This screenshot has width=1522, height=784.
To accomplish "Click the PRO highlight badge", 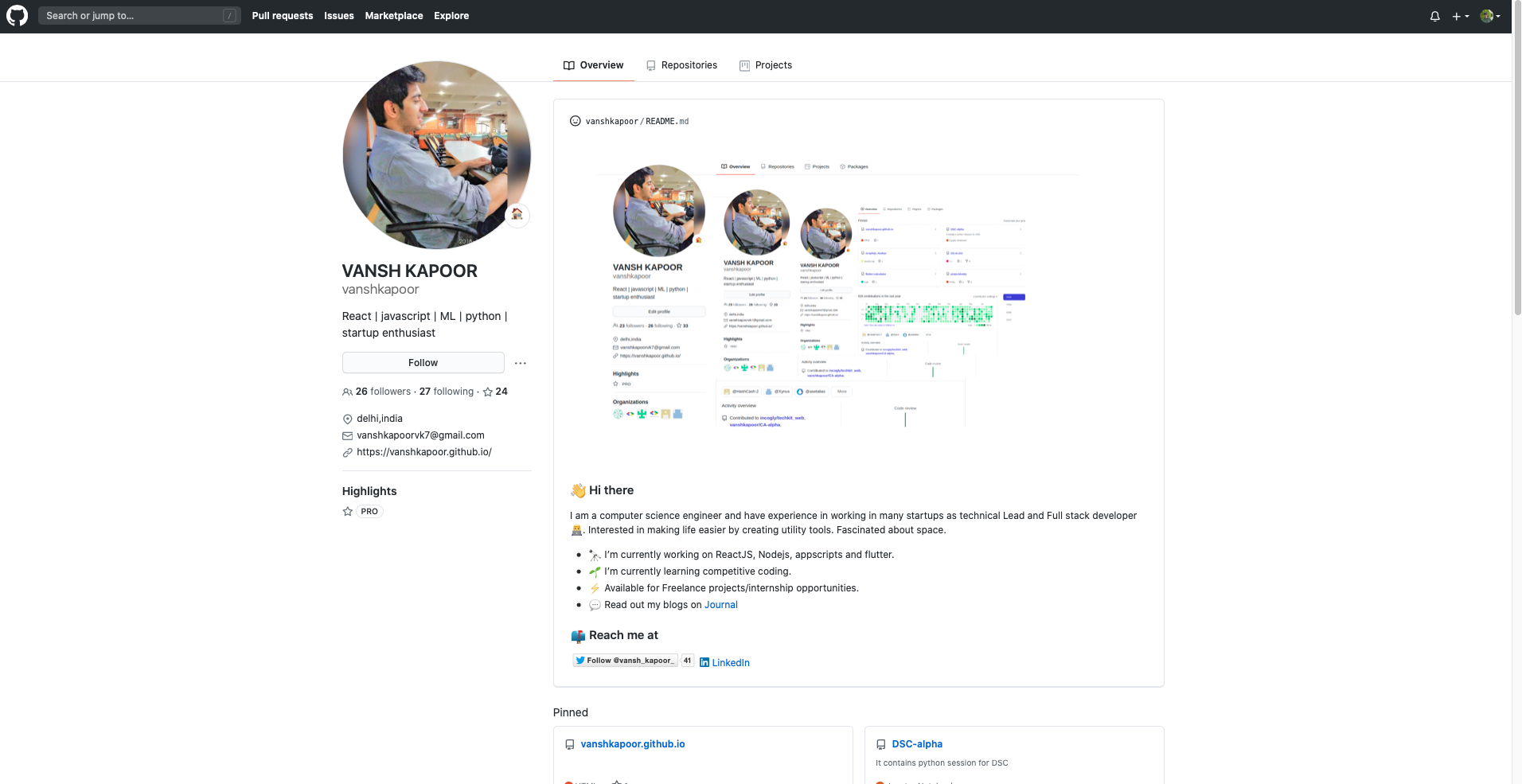I will pyautogui.click(x=369, y=512).
